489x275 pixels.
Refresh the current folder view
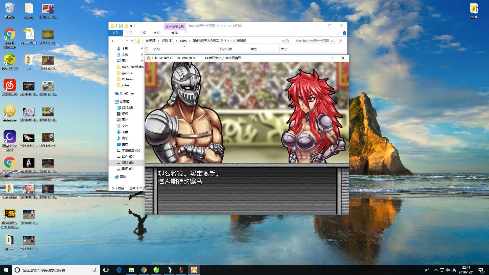[x=288, y=41]
